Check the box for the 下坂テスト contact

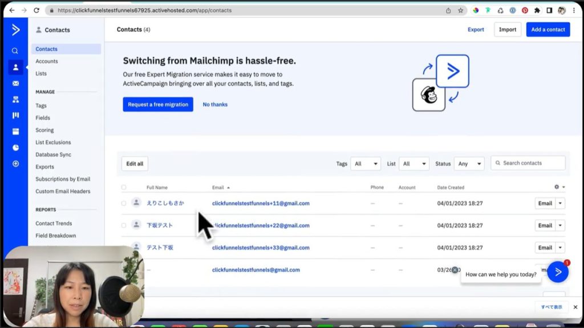[x=124, y=225]
